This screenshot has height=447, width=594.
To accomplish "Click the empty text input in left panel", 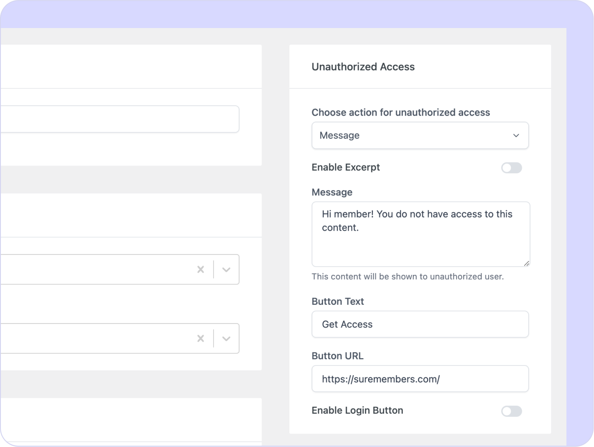I will [x=118, y=119].
